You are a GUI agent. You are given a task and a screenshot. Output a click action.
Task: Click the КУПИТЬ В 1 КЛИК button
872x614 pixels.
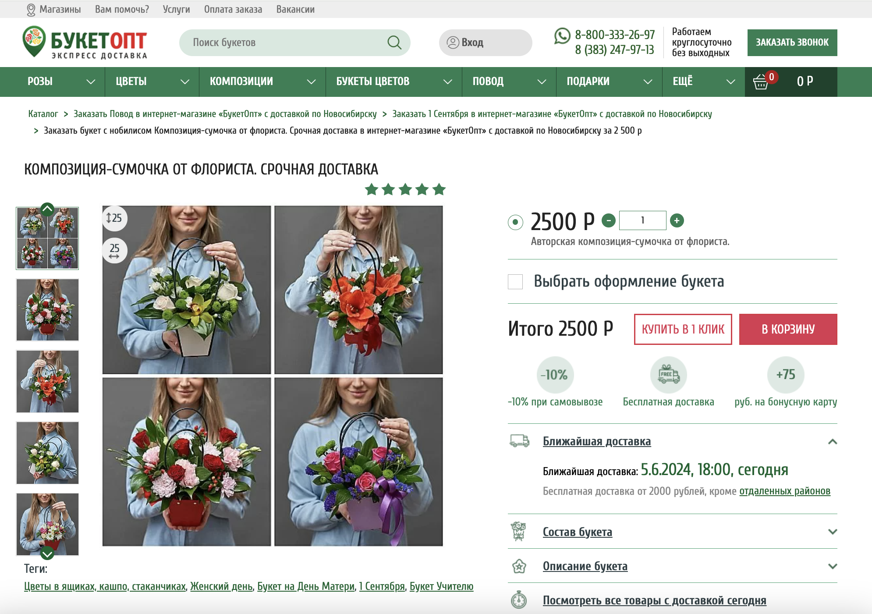tap(683, 329)
